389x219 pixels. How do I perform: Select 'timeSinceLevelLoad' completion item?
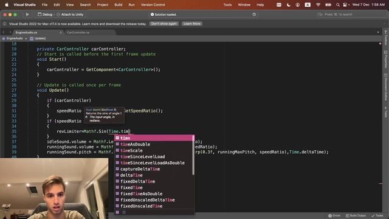[x=154, y=157]
